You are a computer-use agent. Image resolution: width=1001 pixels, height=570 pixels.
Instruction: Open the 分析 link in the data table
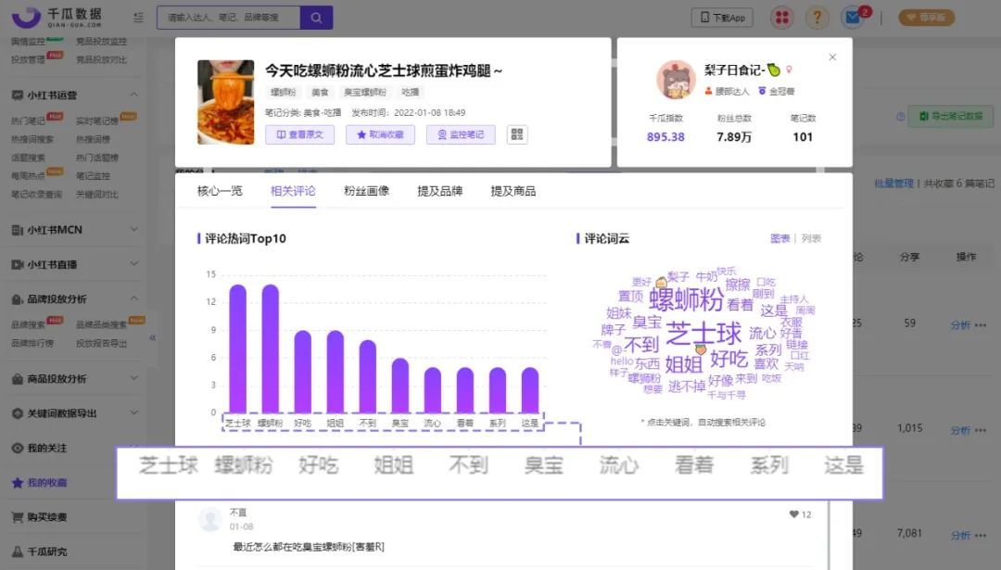click(x=961, y=326)
